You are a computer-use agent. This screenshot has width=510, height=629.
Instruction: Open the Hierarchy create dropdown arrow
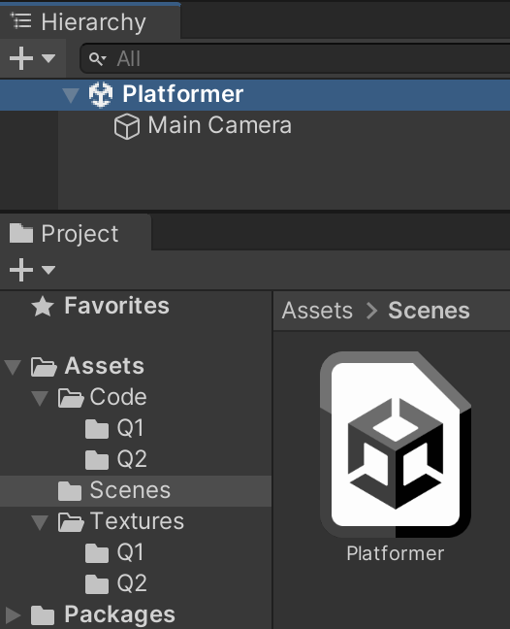[x=48, y=58]
